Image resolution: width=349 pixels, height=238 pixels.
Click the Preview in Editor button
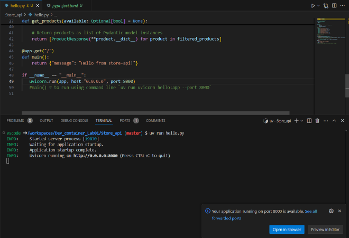point(325,230)
